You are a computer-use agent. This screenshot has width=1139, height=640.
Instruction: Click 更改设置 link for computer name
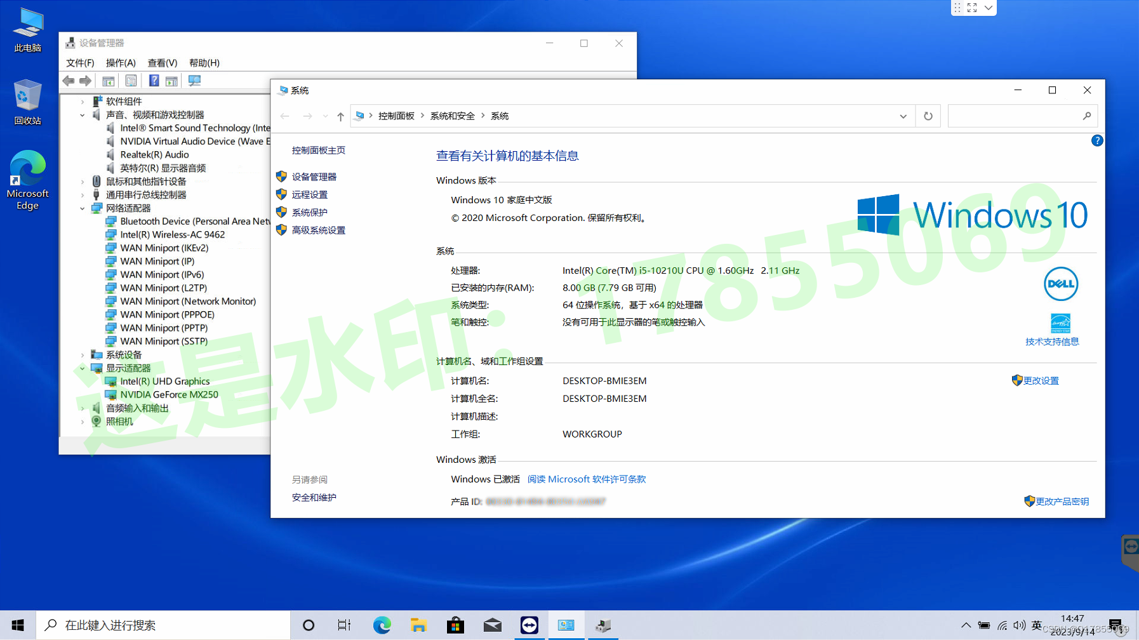point(1041,381)
